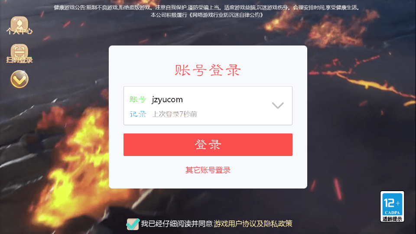Click the blue 记录 label
Image resolution: width=416 pixels, height=234 pixels.
coord(138,114)
